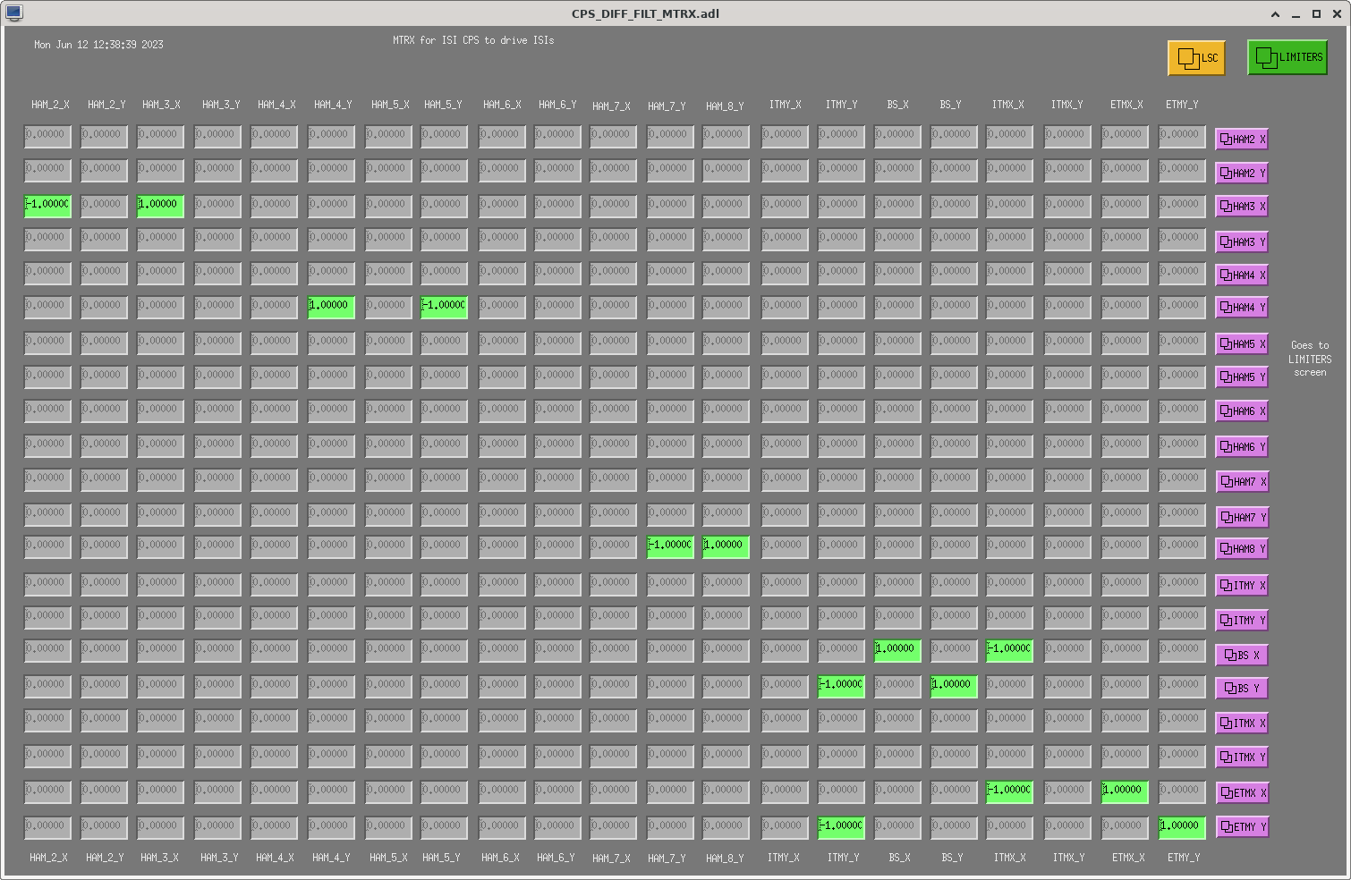Open ITMY Y limiter screen

[x=1242, y=621]
